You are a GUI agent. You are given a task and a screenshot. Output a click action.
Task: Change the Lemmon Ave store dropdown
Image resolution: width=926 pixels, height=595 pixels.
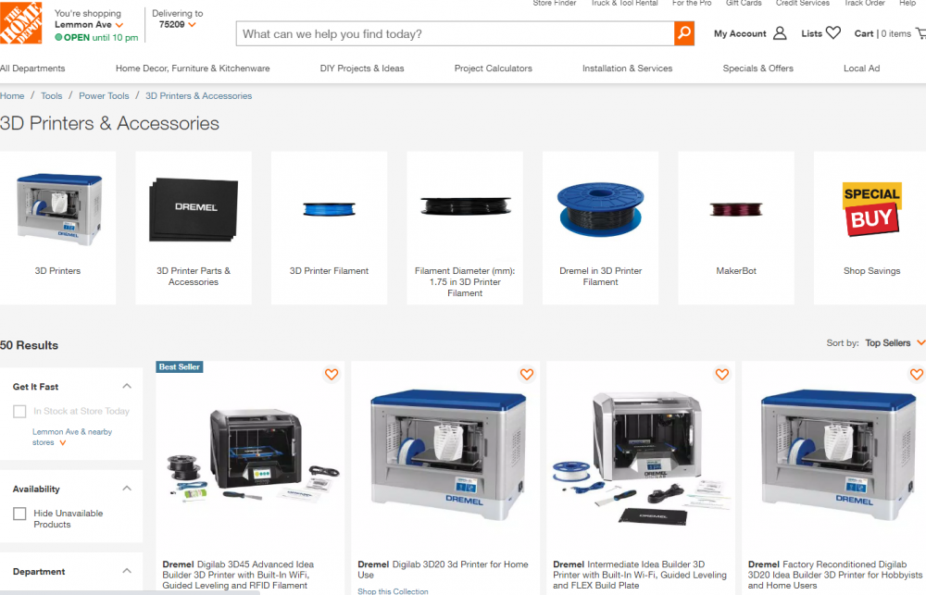pyautogui.click(x=89, y=25)
